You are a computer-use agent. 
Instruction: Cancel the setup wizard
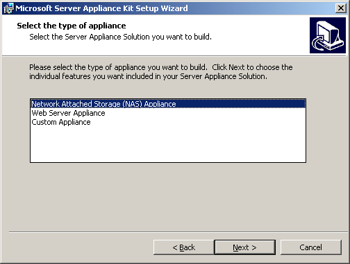pos(311,247)
